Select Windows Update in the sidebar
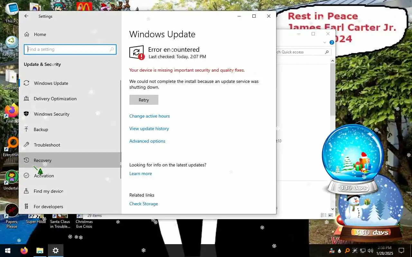The width and height of the screenshot is (412, 257). [70, 83]
